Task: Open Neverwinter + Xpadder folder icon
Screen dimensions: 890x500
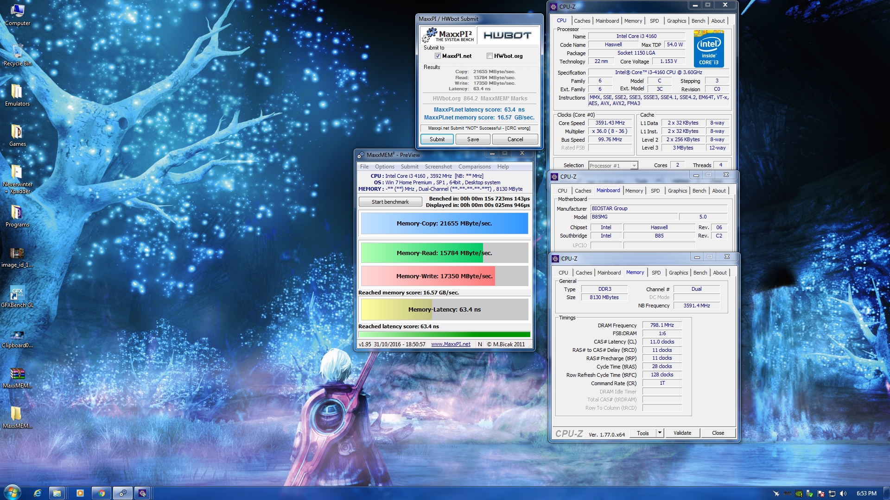Action: click(x=17, y=179)
